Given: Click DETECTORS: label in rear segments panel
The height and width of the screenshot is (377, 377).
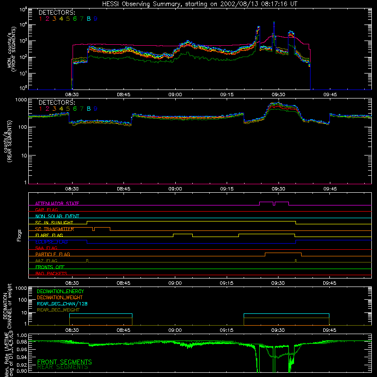Looking at the screenshot, I should click(57, 102).
